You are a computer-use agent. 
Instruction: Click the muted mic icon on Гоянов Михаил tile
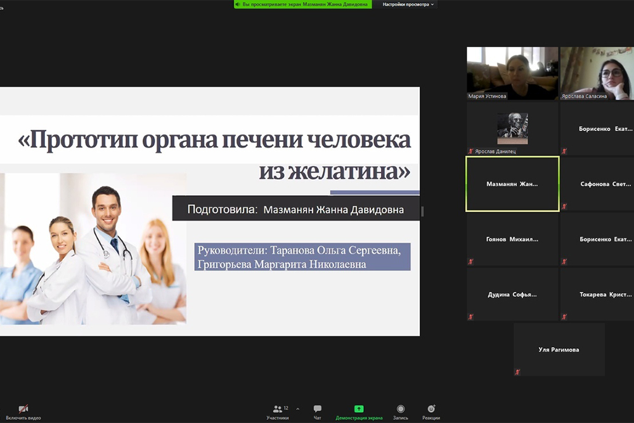(x=470, y=261)
